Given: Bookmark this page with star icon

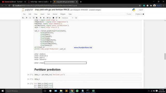Looking at the screenshot, I should click(140, 6).
